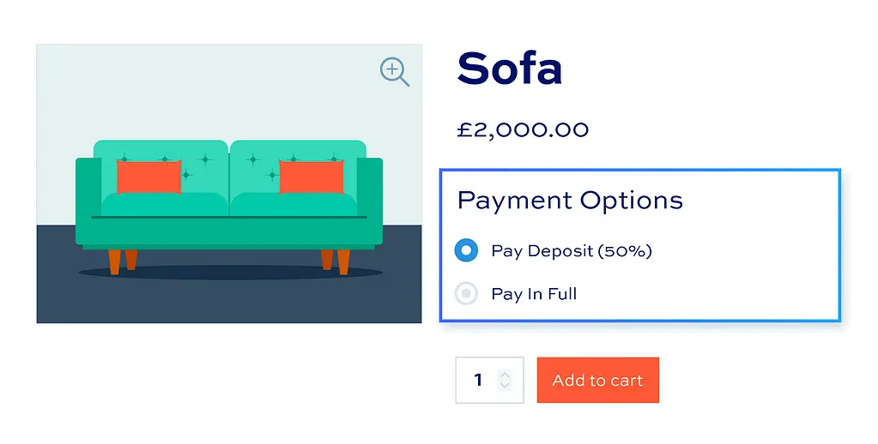Click the "Pay In Full" label text
This screenshot has height=444, width=878.
[534, 294]
